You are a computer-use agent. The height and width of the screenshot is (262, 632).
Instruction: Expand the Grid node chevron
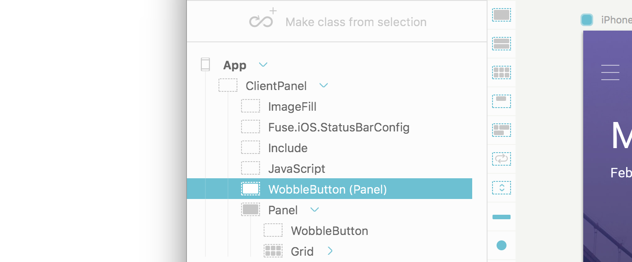tap(330, 251)
